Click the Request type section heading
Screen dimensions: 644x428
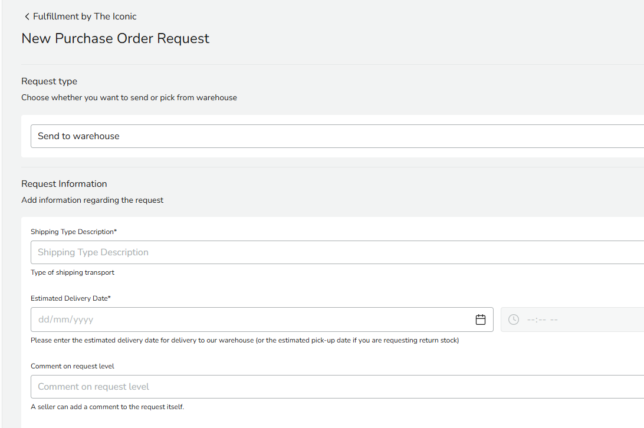(50, 81)
